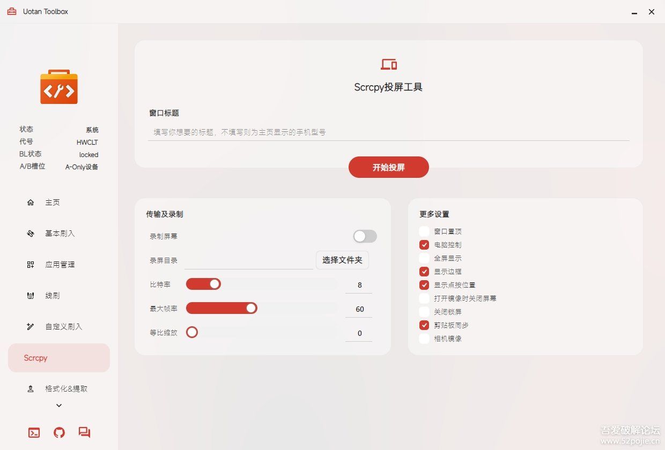Uncheck the 显示边框 checkbox
This screenshot has width=665, height=450.
(x=424, y=272)
